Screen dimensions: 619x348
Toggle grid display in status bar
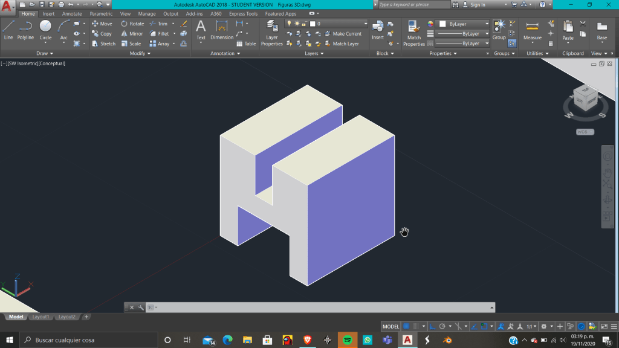[406, 326]
